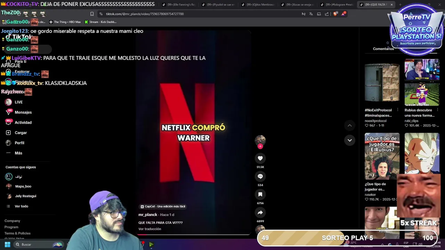Click CapCut Una edición más fácil tag
This screenshot has height=250, width=445.
tap(163, 206)
